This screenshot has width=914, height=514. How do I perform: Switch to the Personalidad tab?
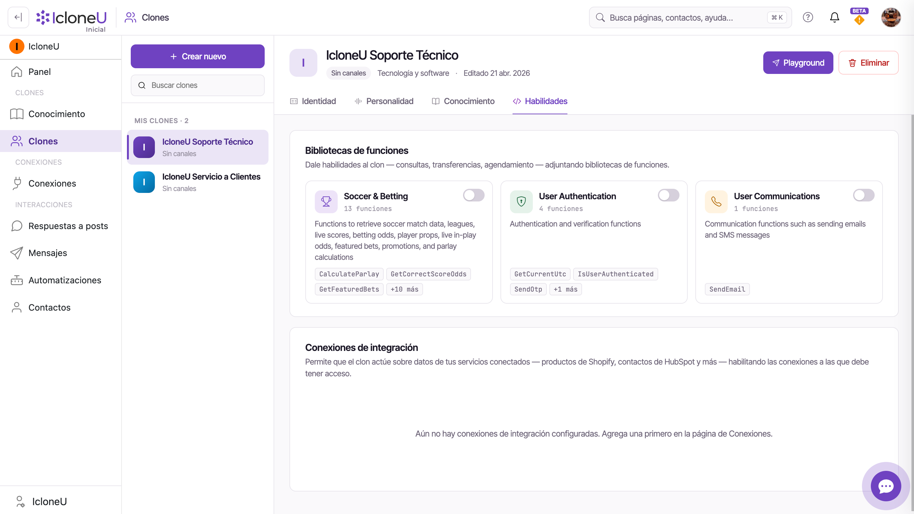(x=384, y=102)
